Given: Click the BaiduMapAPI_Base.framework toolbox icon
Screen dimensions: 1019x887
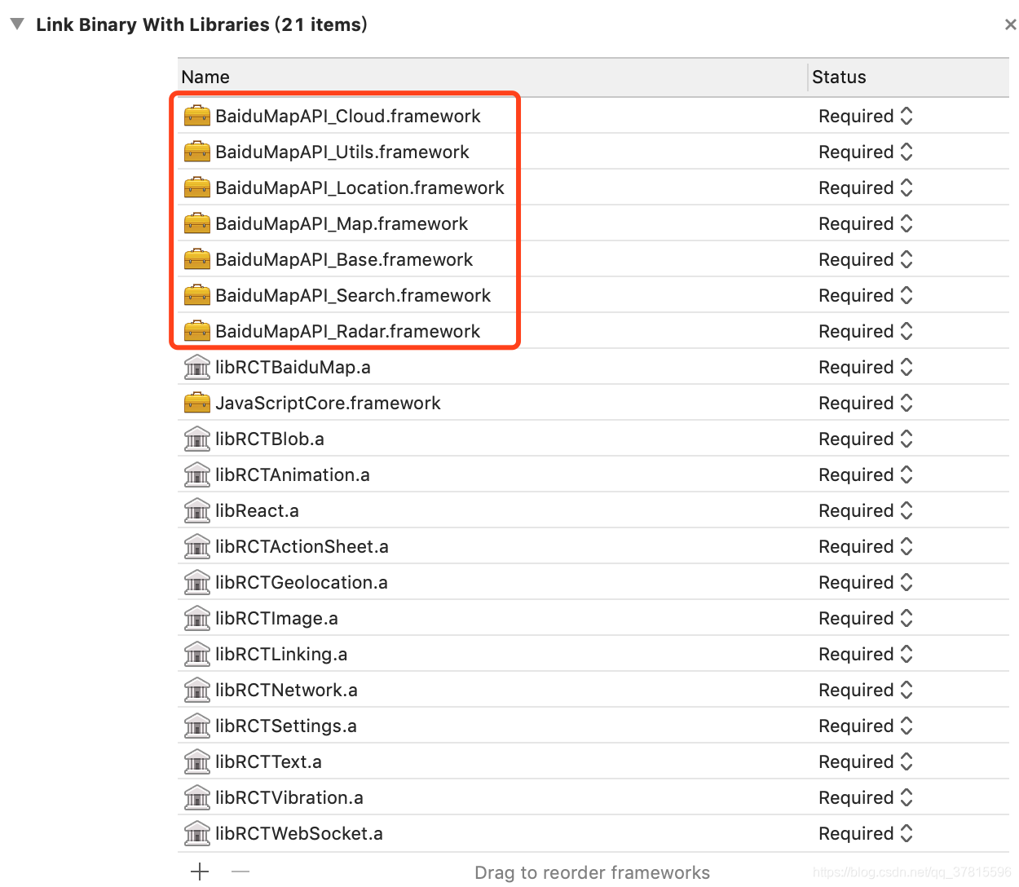Looking at the screenshot, I should point(197,259).
